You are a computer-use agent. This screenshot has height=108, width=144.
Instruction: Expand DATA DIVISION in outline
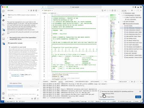(x=122, y=22)
